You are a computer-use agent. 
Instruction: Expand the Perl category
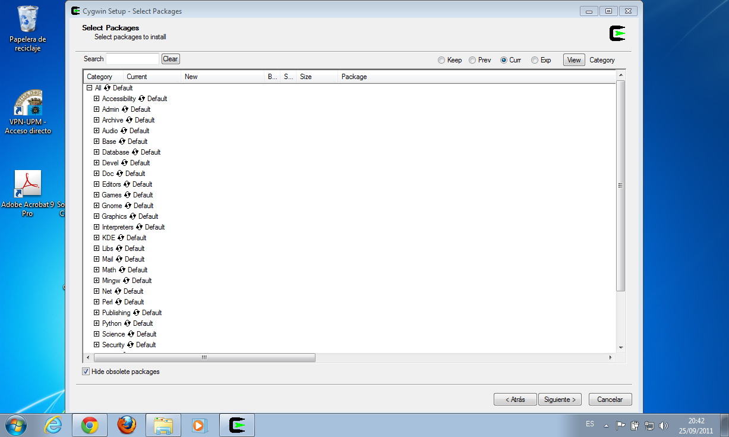coord(97,302)
